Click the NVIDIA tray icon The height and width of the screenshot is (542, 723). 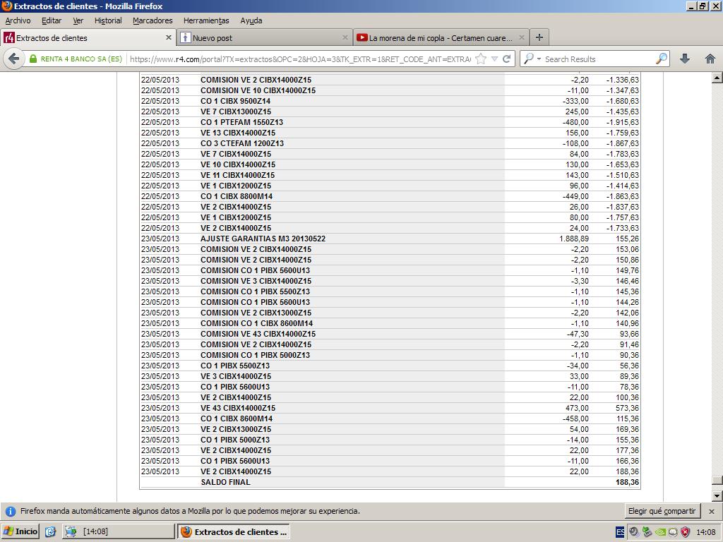point(660,532)
